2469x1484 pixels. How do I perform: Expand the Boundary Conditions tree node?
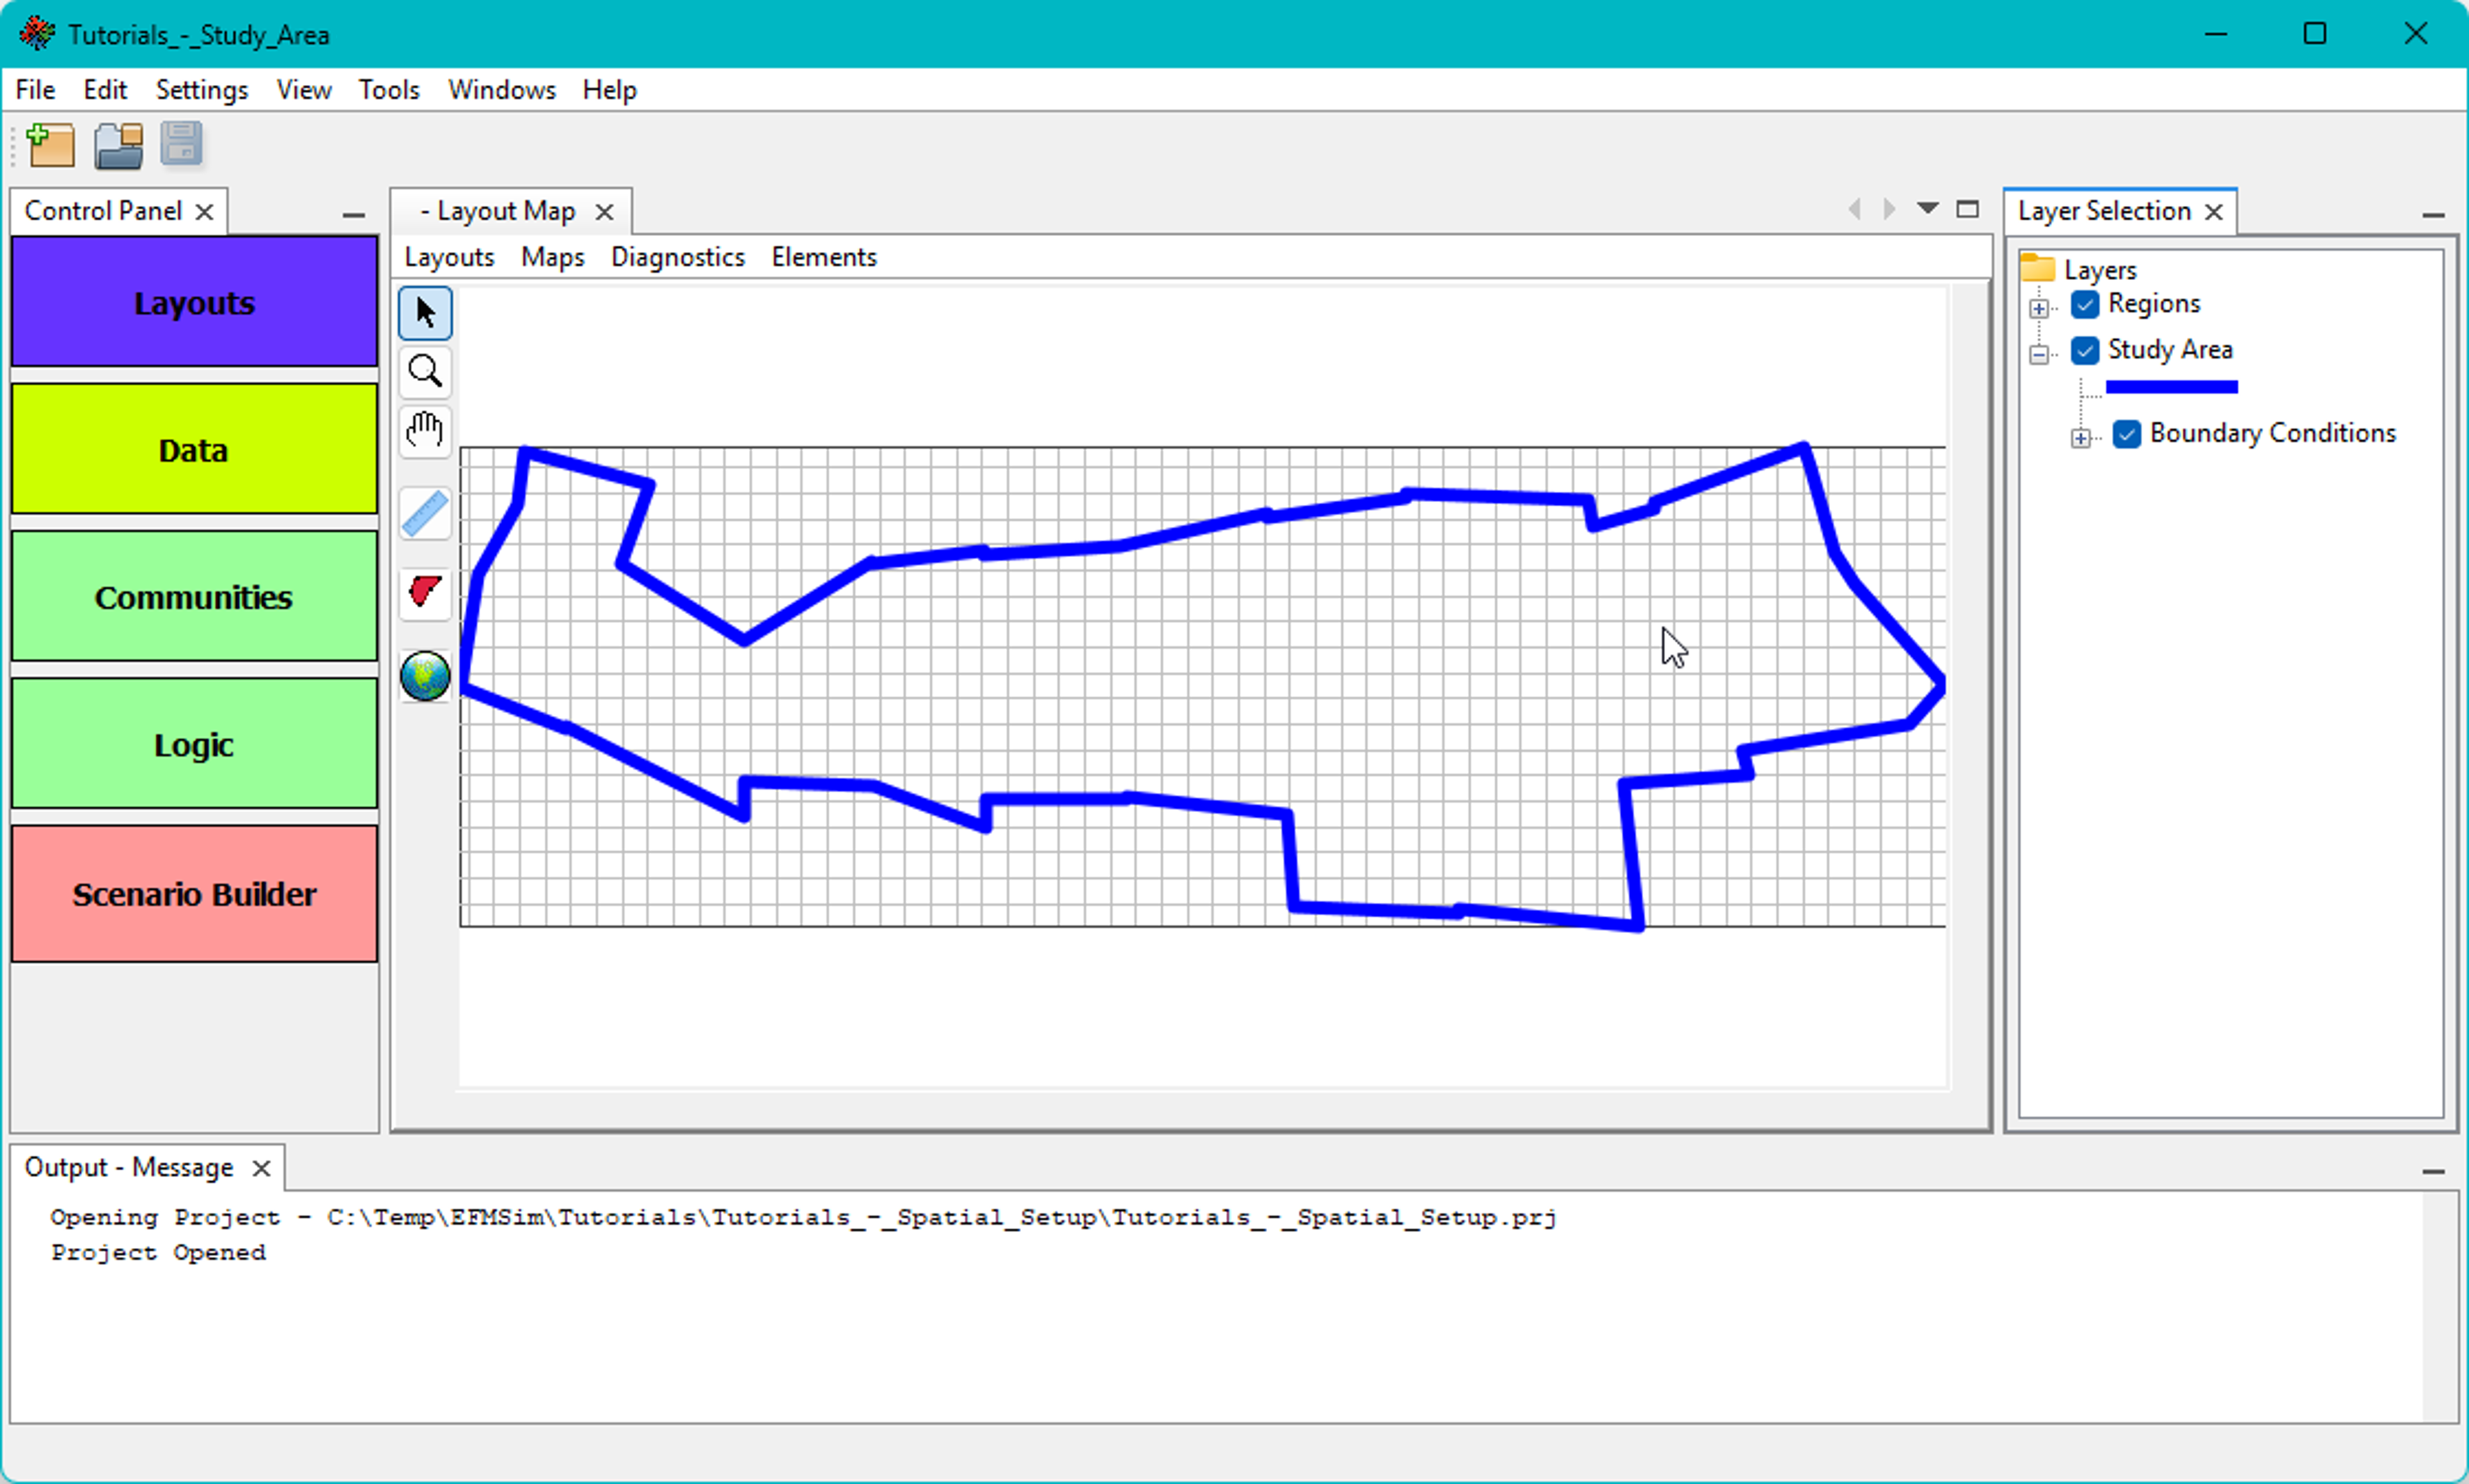click(2081, 438)
